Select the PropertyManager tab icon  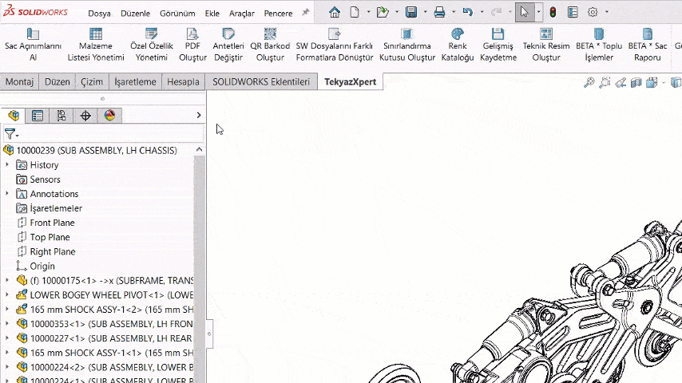(x=38, y=115)
